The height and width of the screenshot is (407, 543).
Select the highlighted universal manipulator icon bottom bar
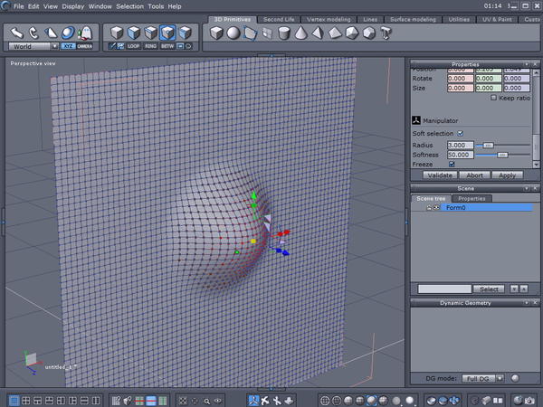[x=253, y=401]
